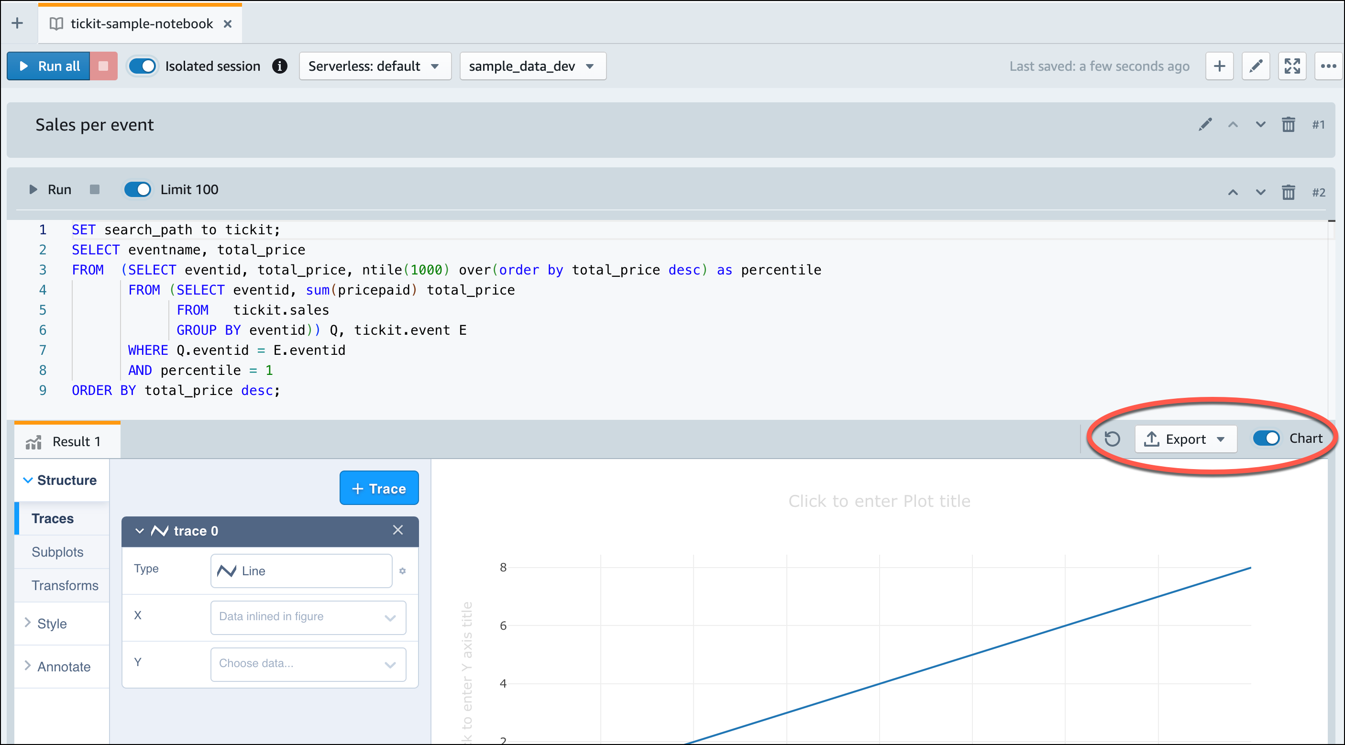Click the Traces menu item in Structure panel
The image size is (1345, 745).
click(52, 518)
